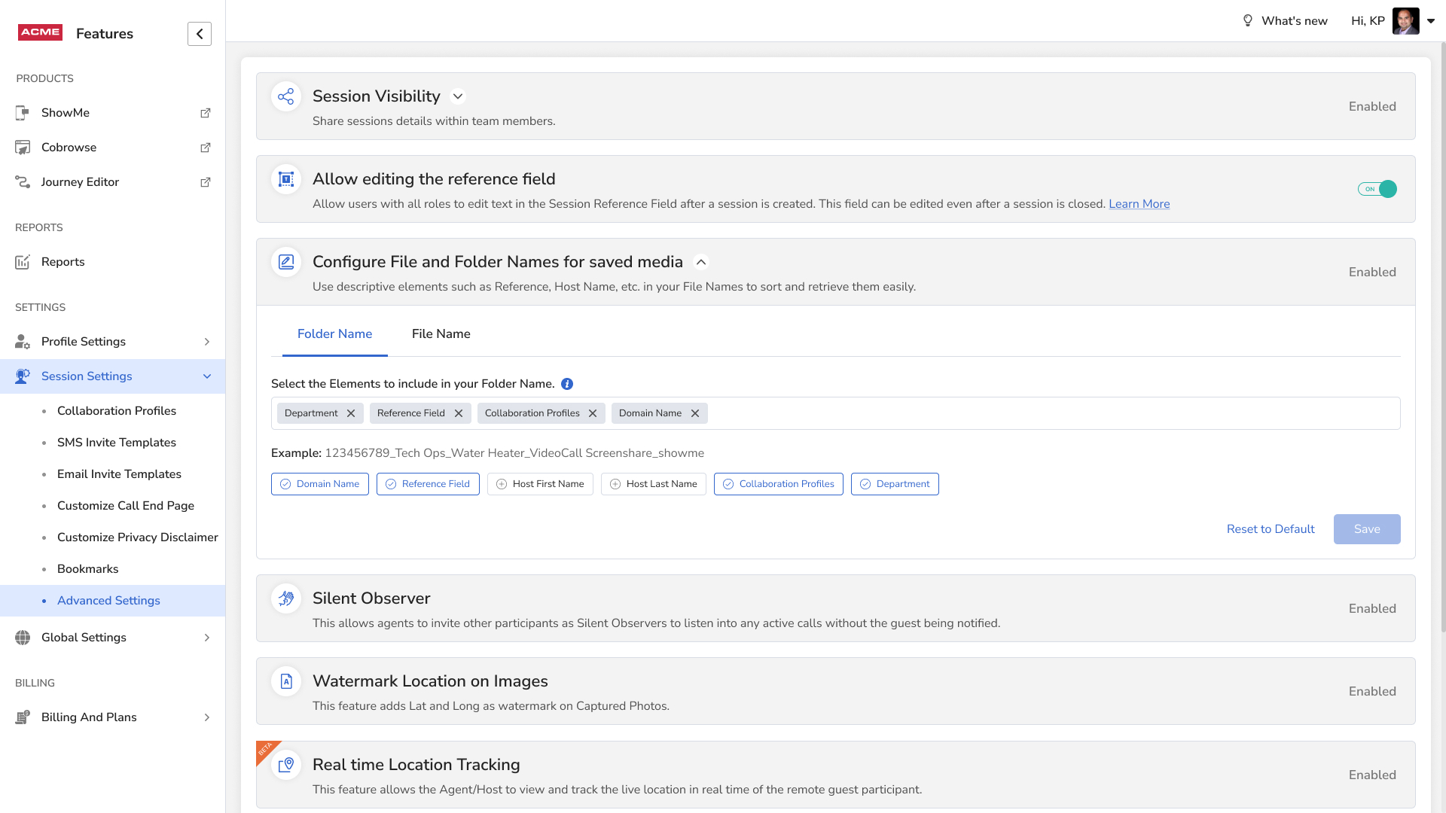Open the user profile dropdown arrow

point(1431,21)
